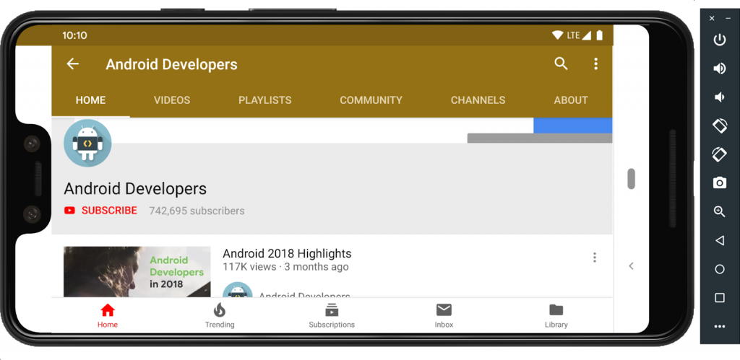Select the 117K views · 3 months ago text
The height and width of the screenshot is (360, 740).
[285, 267]
